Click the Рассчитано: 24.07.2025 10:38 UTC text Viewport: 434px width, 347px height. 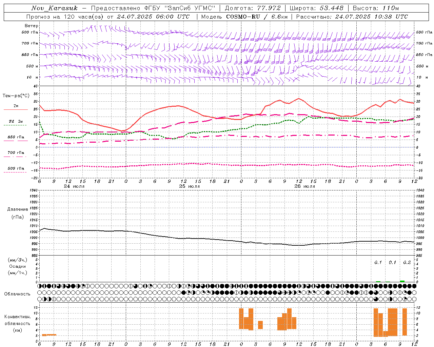352,17
